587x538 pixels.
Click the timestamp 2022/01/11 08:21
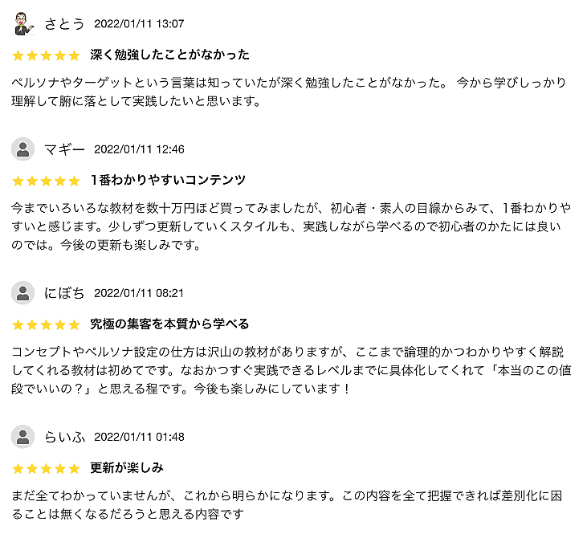click(139, 293)
